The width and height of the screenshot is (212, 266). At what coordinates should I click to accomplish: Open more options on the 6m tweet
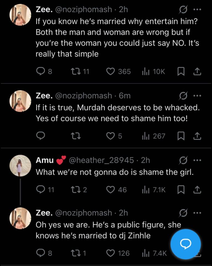197,96
